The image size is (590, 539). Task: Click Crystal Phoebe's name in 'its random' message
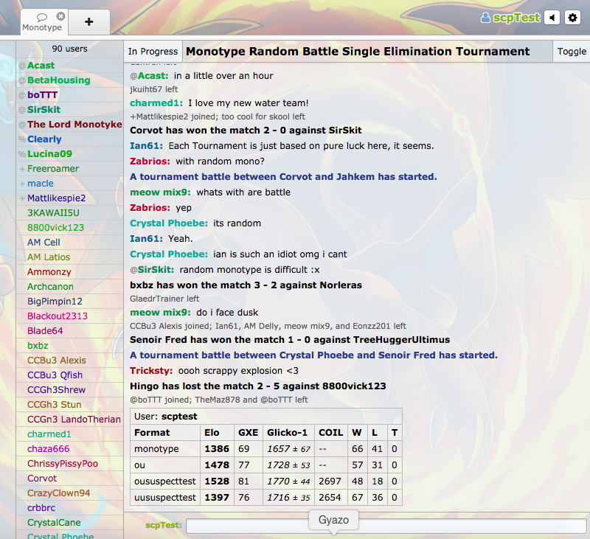click(169, 223)
